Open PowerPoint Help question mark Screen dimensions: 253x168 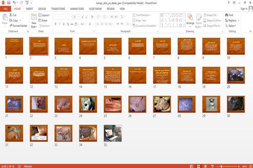[x=229, y=3]
